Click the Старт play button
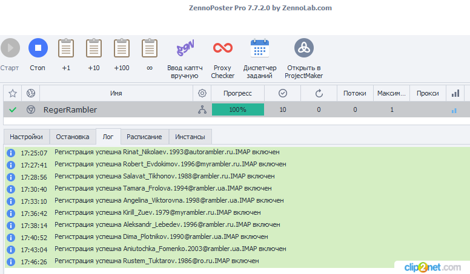 coord(10,48)
